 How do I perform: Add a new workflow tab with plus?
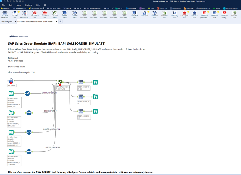pyautogui.click(x=61, y=22)
